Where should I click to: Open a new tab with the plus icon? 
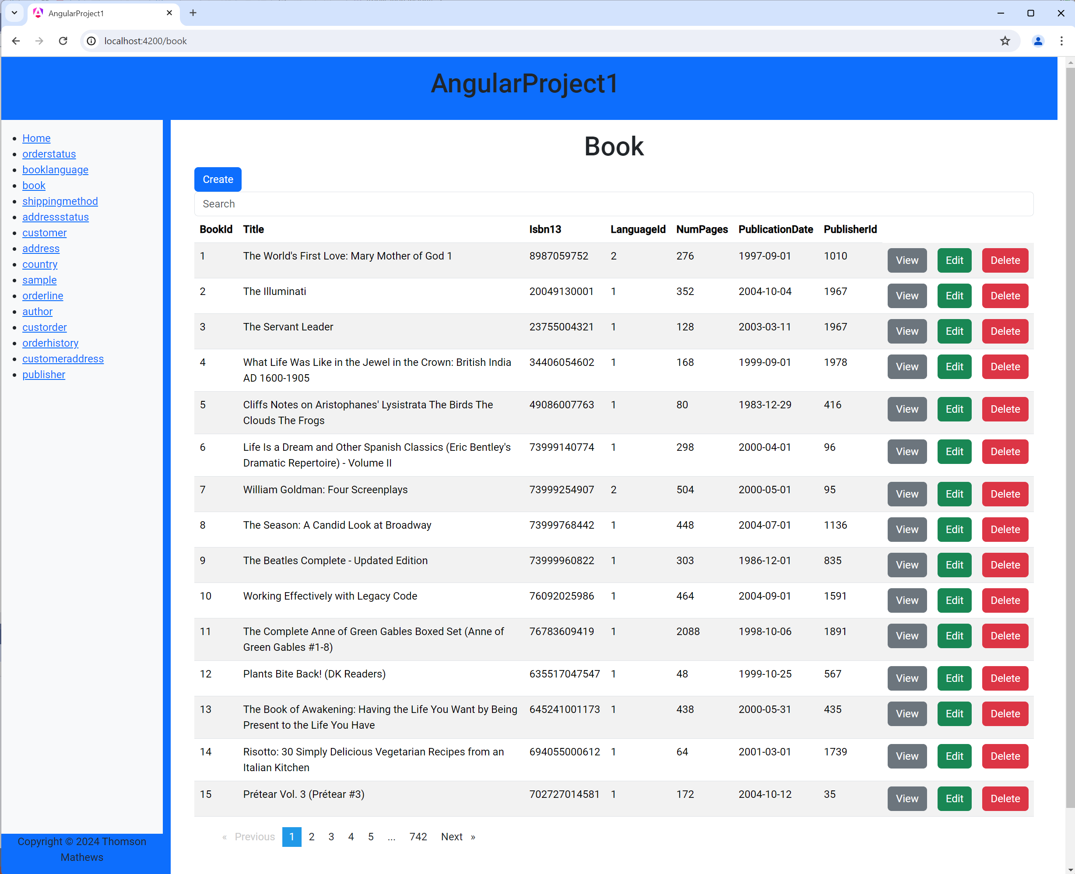click(193, 13)
